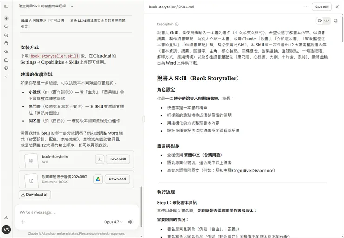Screen dimensions: 344x238
Task: Open search in the sidebar
Action: tap(7, 26)
